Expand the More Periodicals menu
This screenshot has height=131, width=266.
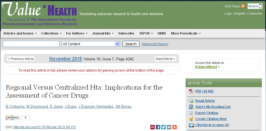[186, 33]
